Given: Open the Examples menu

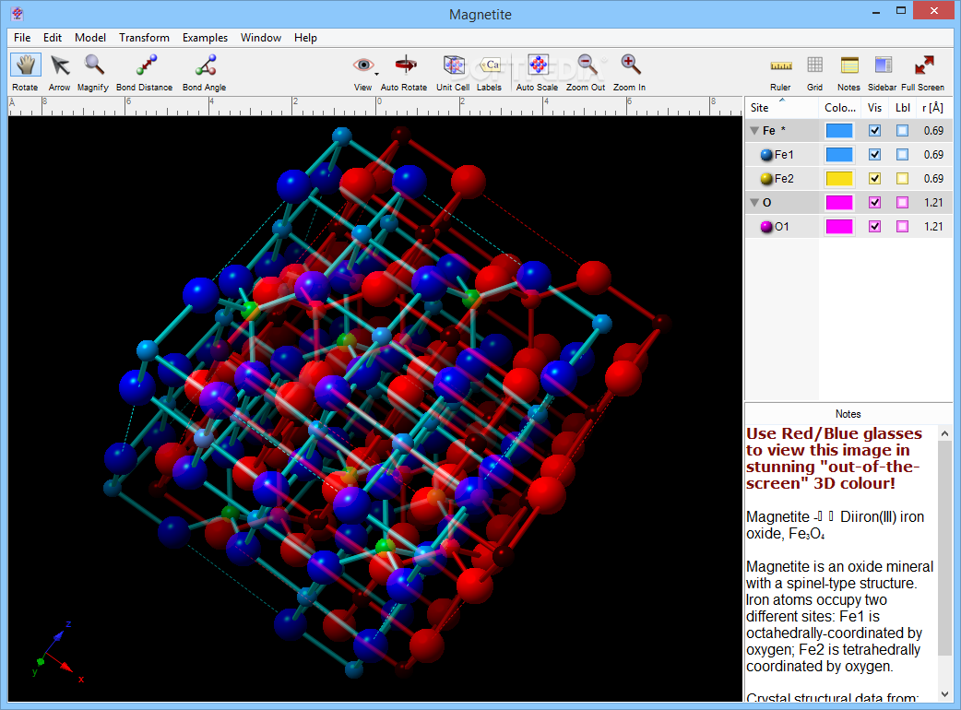Looking at the screenshot, I should pos(205,38).
